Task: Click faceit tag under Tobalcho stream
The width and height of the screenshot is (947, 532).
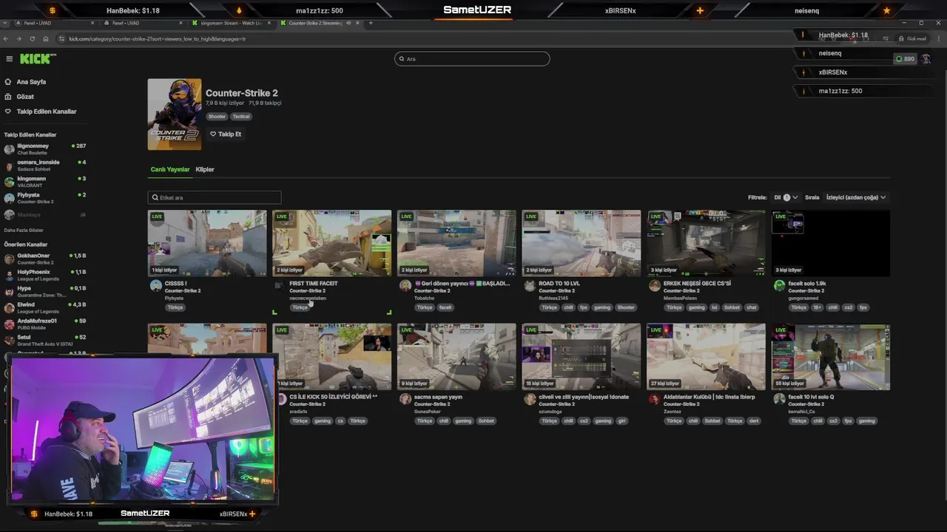Action: 445,307
